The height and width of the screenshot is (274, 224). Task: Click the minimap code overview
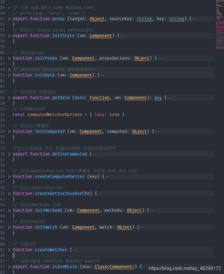pos(220,25)
